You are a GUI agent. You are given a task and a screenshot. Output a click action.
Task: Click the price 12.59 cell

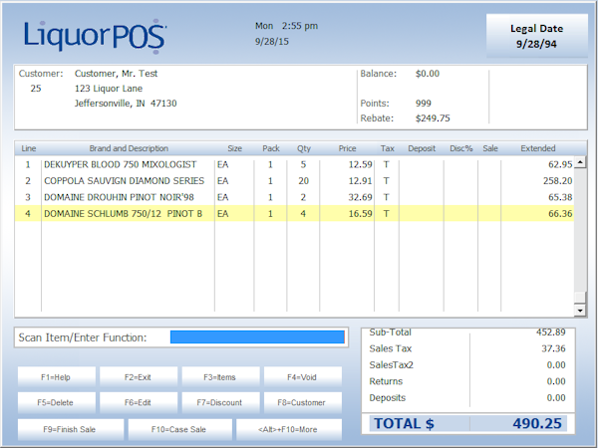tap(360, 164)
